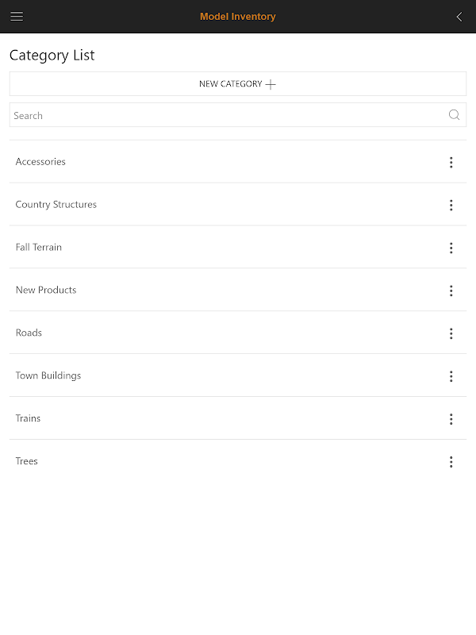Open three-dot menu for New Products
The width and height of the screenshot is (476, 635).
click(x=451, y=291)
